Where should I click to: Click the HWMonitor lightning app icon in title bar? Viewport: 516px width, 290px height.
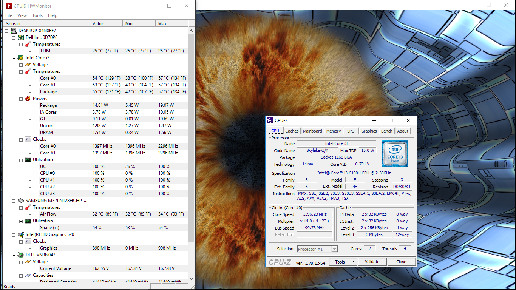(8, 6)
